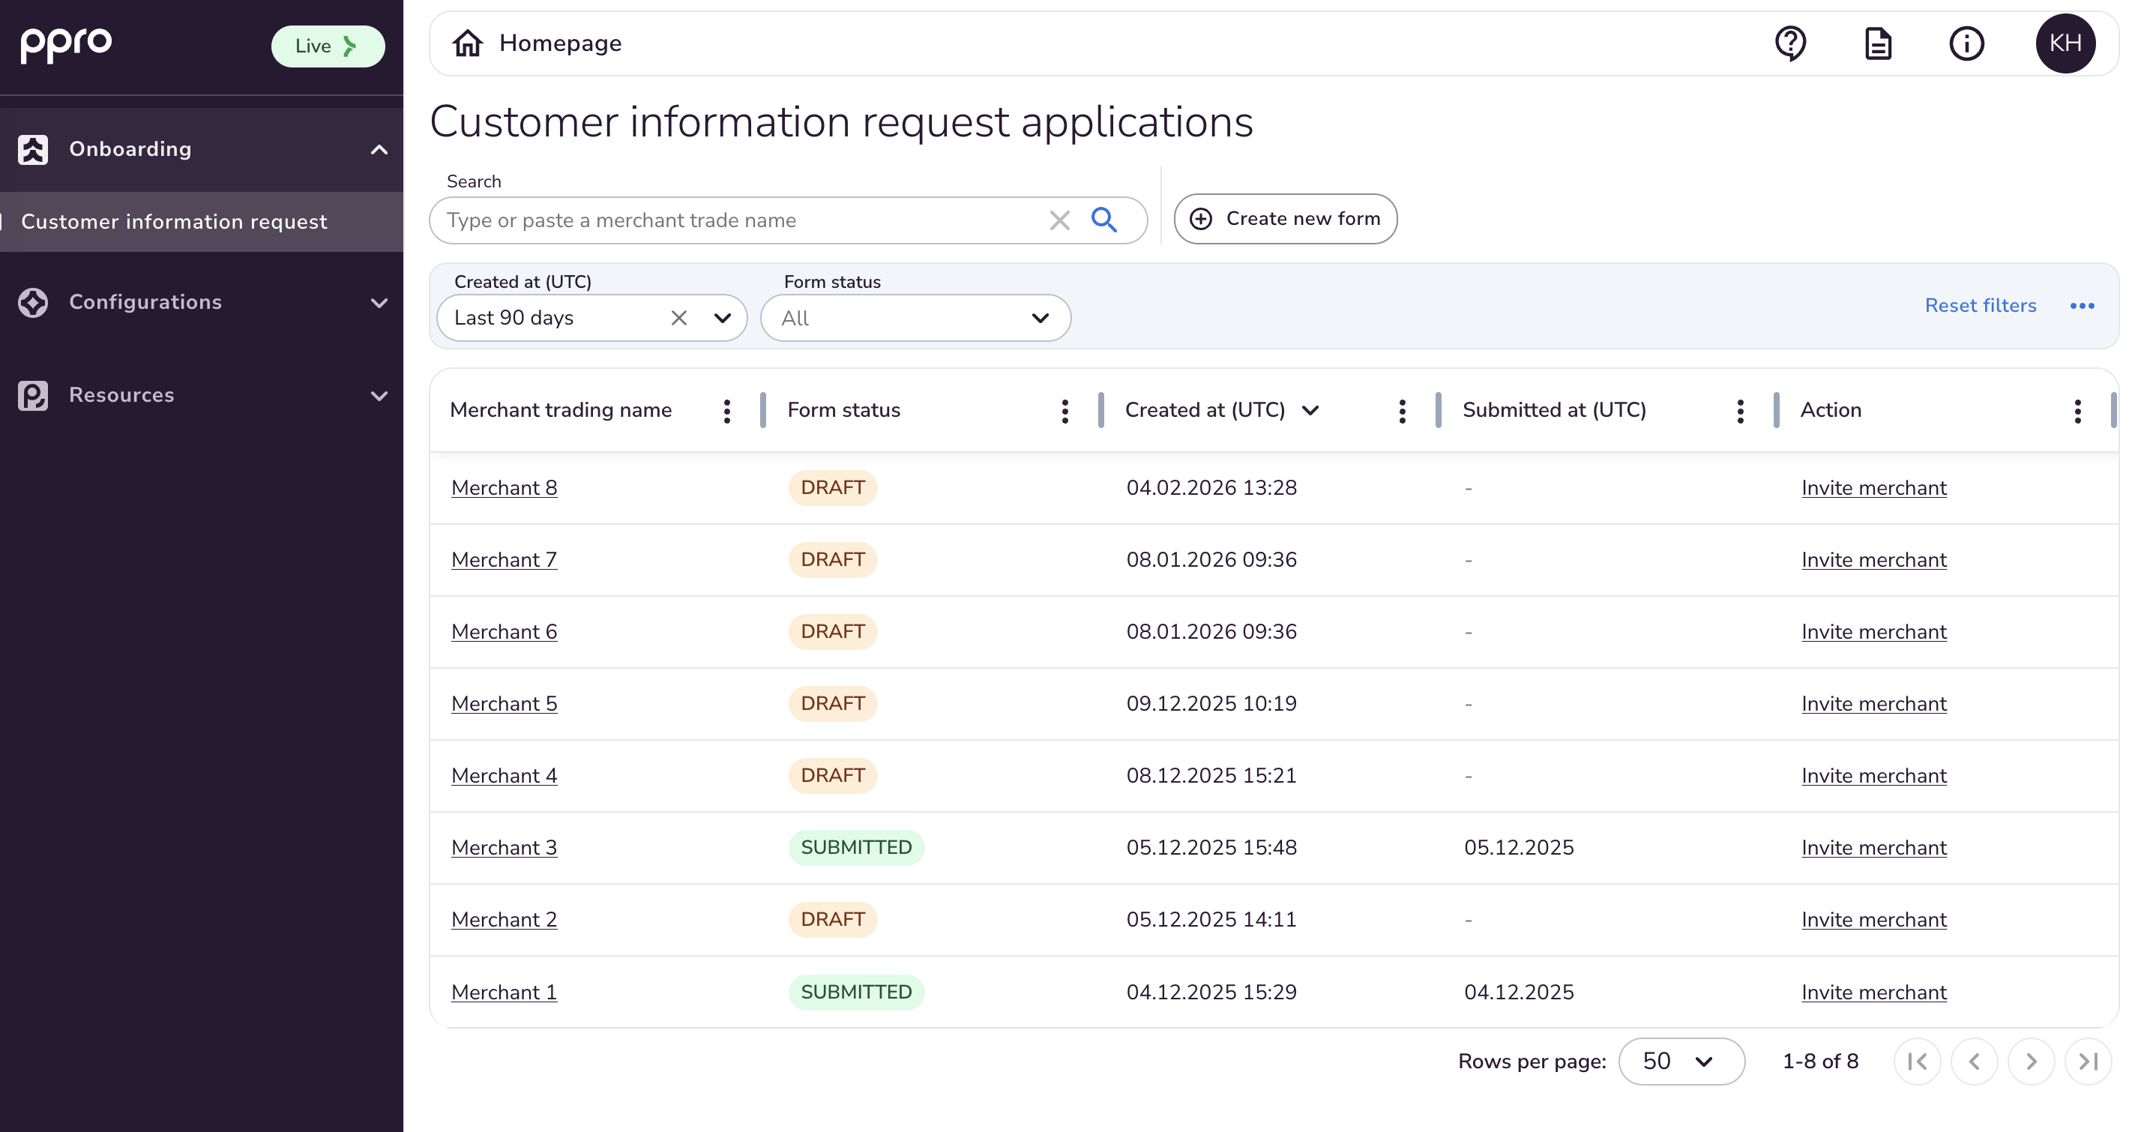The image size is (2141, 1132).
Task: Toggle the Live environment switch
Action: click(x=328, y=46)
